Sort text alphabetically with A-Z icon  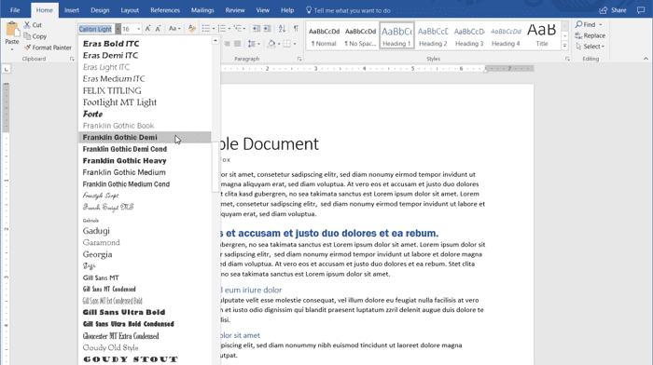pos(282,29)
